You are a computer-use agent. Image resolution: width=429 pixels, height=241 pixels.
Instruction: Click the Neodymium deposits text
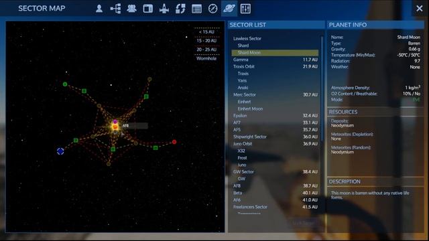point(343,125)
